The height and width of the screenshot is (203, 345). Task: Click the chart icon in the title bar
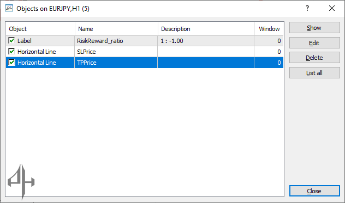[9, 8]
